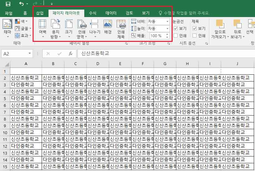Switch to the 홈 tab
This screenshot has height=171, width=255.
pos(25,13)
